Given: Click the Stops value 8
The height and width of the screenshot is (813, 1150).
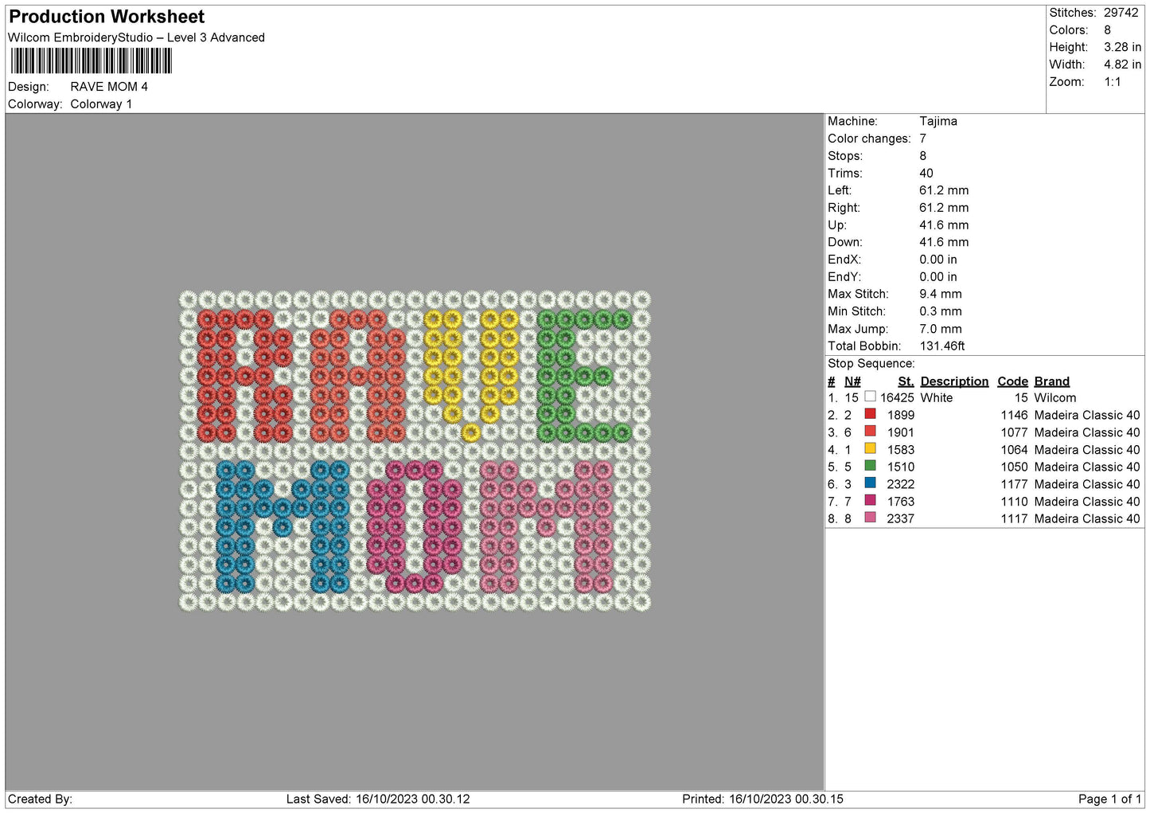Looking at the screenshot, I should tap(922, 156).
